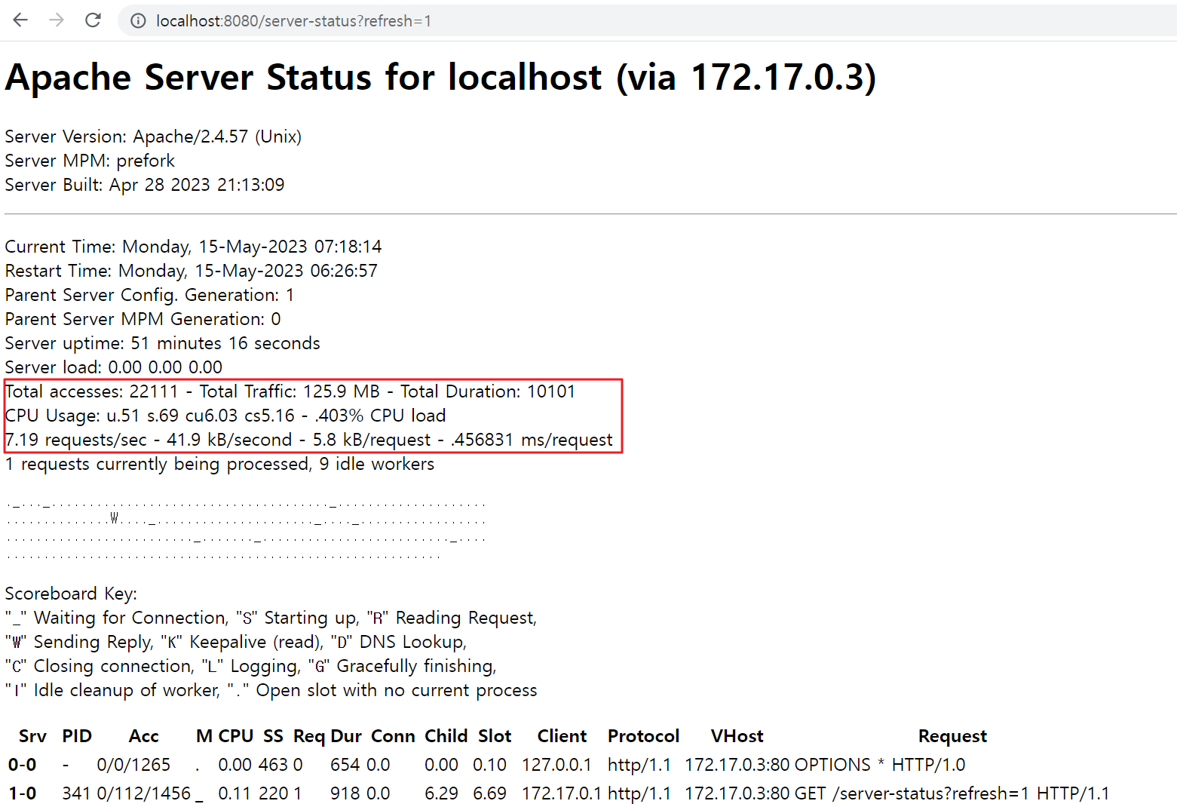Viewport: 1177px width, 804px height.
Task: Click the Req column header
Action: click(309, 736)
